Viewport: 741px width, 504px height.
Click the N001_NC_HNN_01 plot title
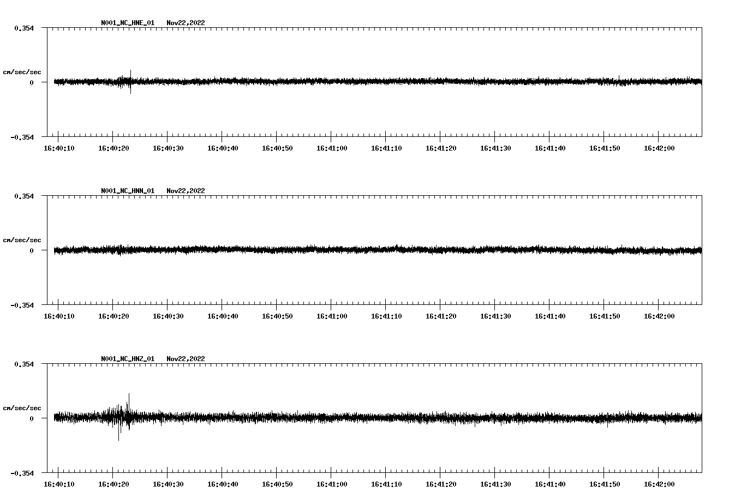(x=128, y=191)
